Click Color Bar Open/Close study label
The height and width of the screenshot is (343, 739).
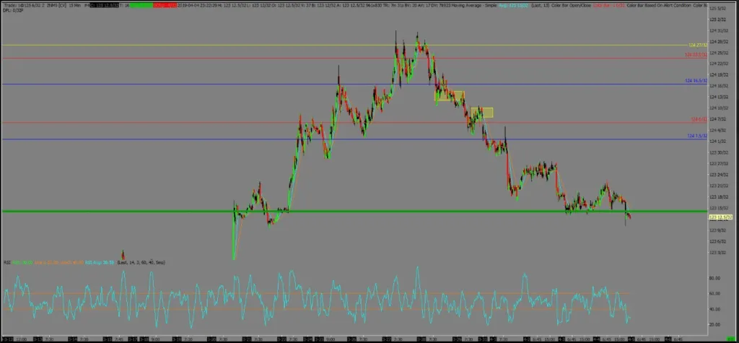click(x=572, y=5)
